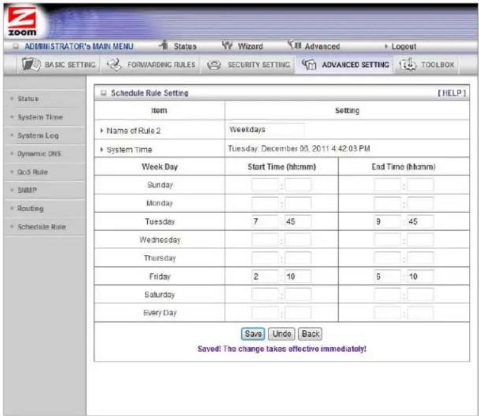Viewport: 479px width, 416px height.
Task: Select Routing in the sidebar
Action: pyautogui.click(x=30, y=208)
